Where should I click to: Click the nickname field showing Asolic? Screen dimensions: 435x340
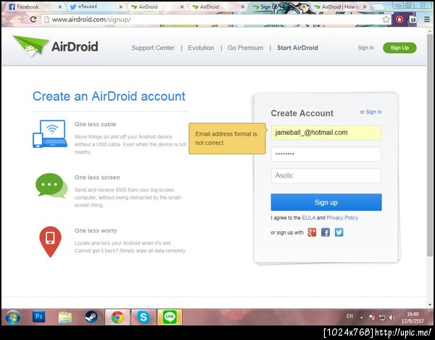[x=326, y=175]
